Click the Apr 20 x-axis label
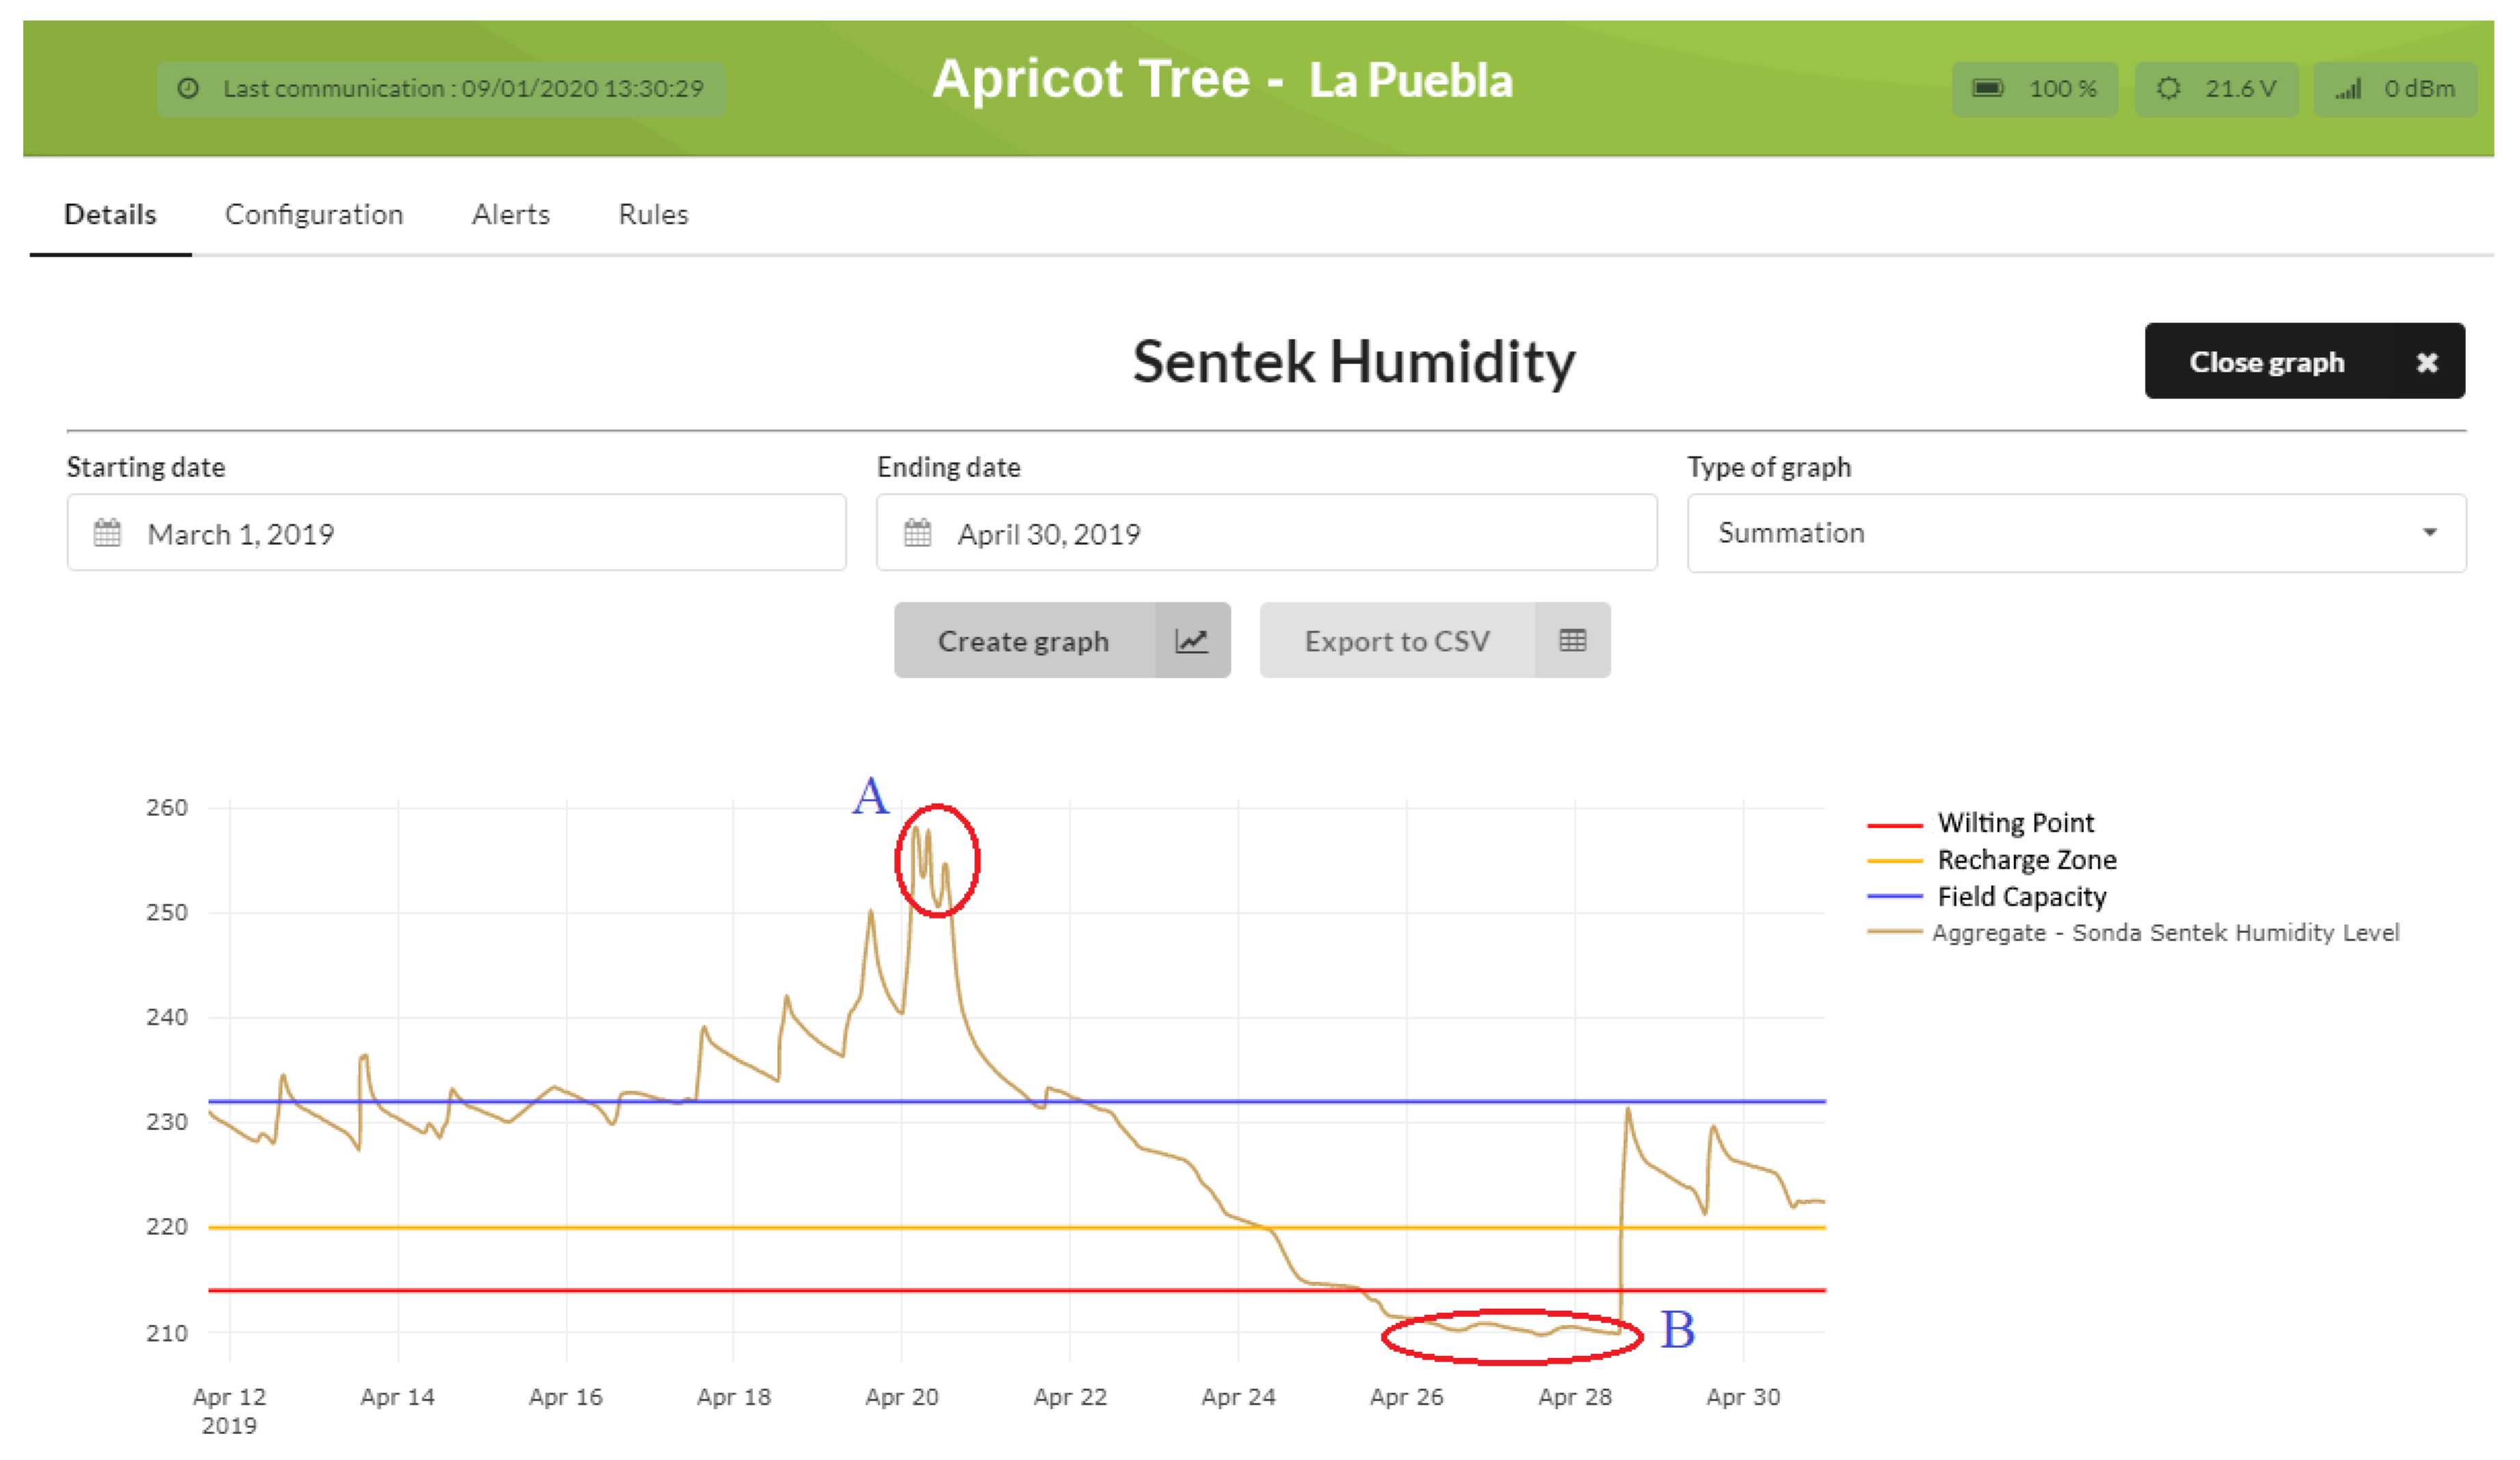Image resolution: width=2520 pixels, height=1460 pixels. click(x=902, y=1397)
